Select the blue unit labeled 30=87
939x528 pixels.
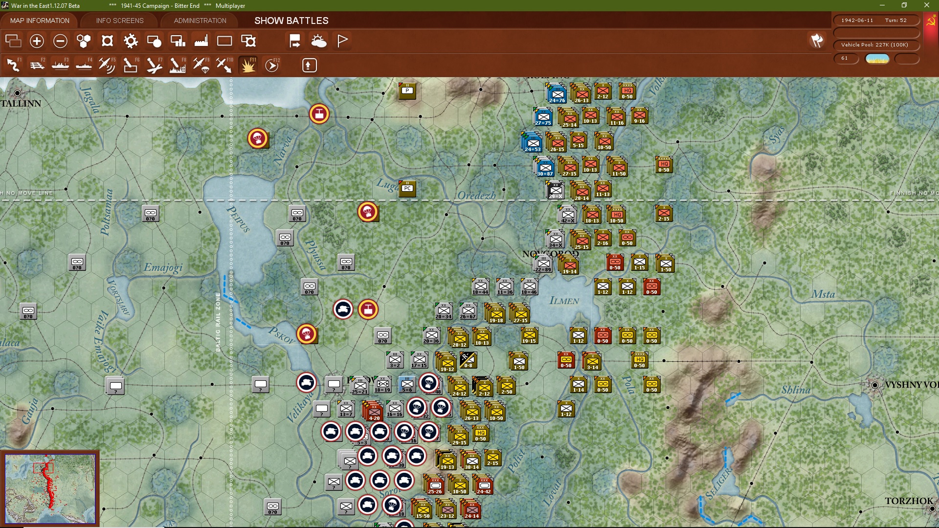tap(544, 167)
